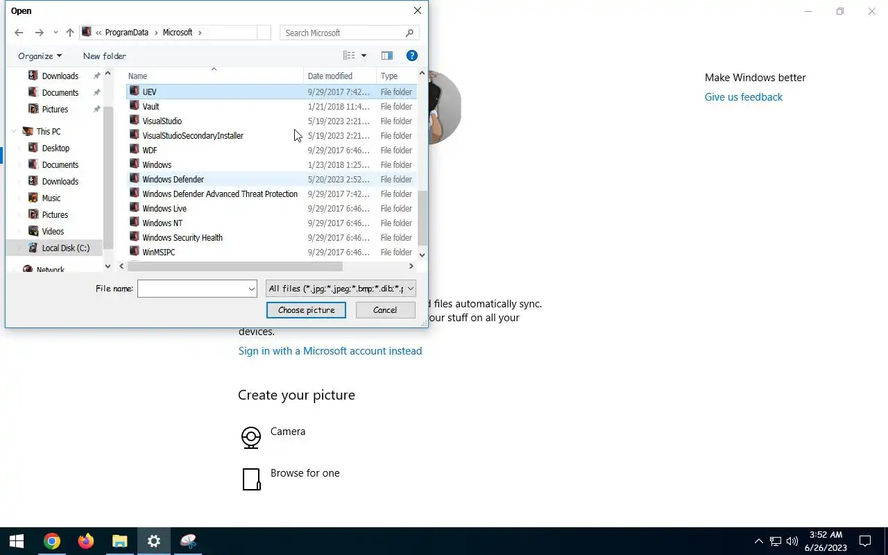Expand the Network tree node
888x555 pixels.
(13, 270)
